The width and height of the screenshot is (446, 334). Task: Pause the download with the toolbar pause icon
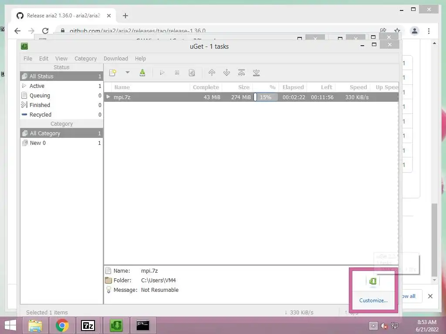177,73
